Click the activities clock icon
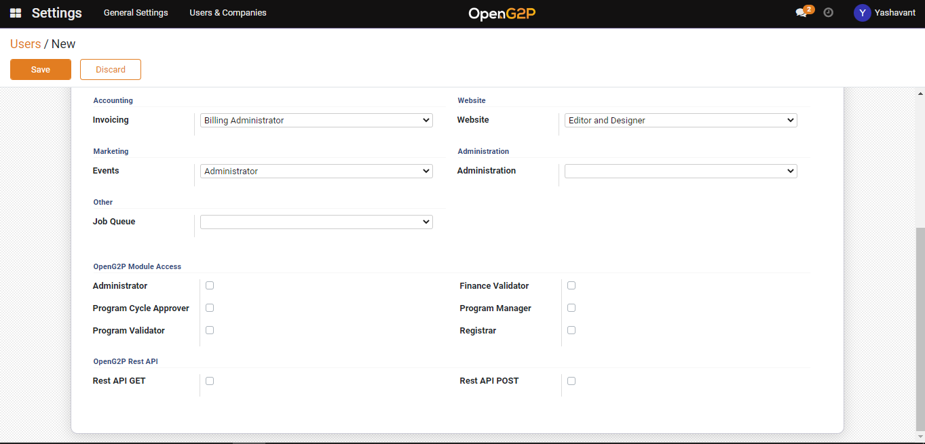The height and width of the screenshot is (444, 925). click(x=828, y=13)
